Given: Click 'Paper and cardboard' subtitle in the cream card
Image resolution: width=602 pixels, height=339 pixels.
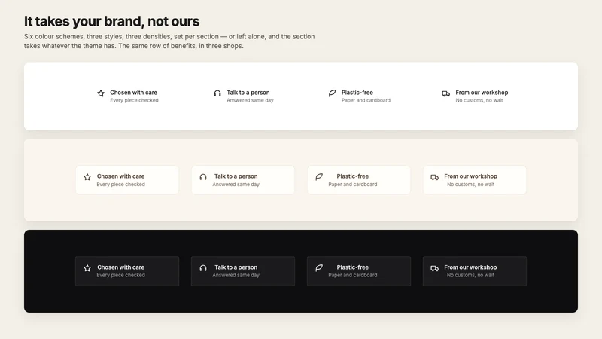Looking at the screenshot, I should [x=353, y=185].
